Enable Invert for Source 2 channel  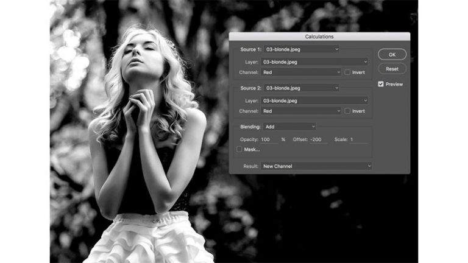pos(347,111)
